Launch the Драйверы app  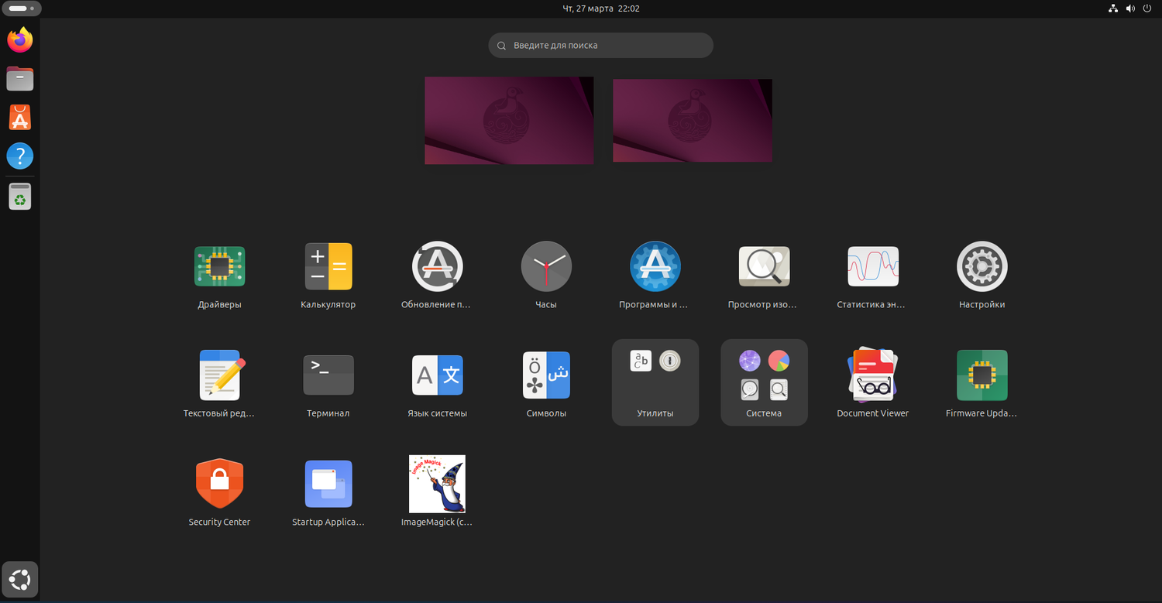point(219,267)
